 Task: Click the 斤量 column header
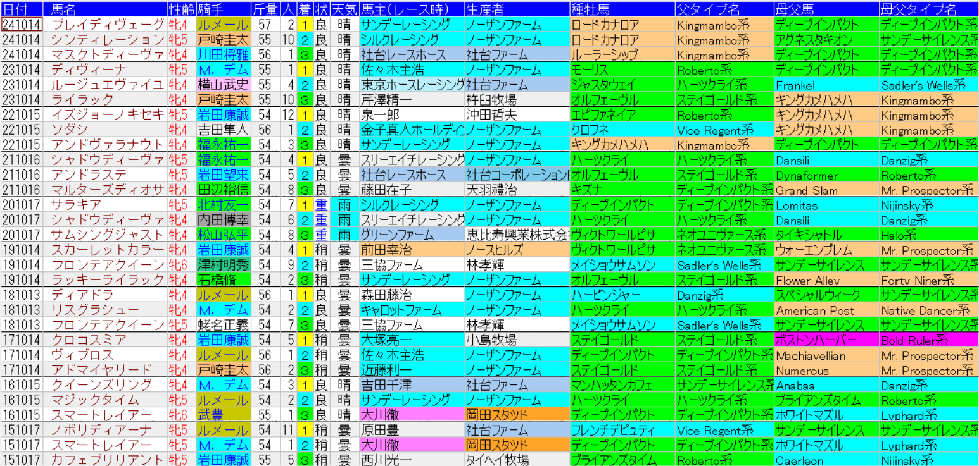265,9
